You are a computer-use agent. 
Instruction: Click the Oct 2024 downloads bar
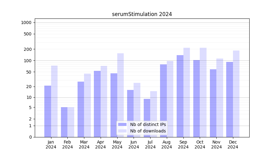pyautogui.click(x=203, y=92)
